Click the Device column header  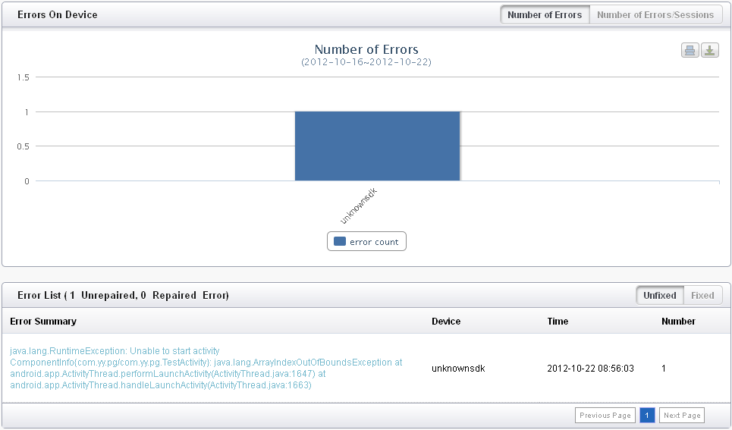pyautogui.click(x=446, y=322)
